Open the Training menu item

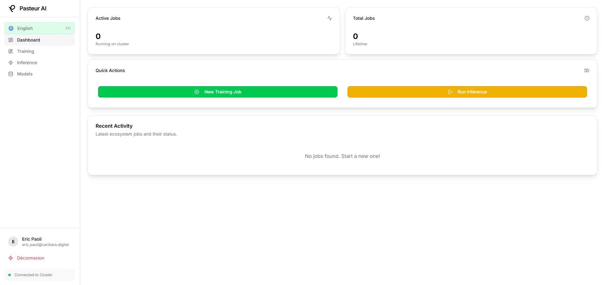[x=40, y=51]
